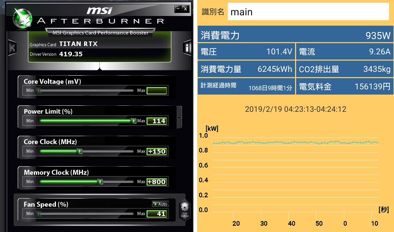Click the Core Clock slider handle

(80, 151)
